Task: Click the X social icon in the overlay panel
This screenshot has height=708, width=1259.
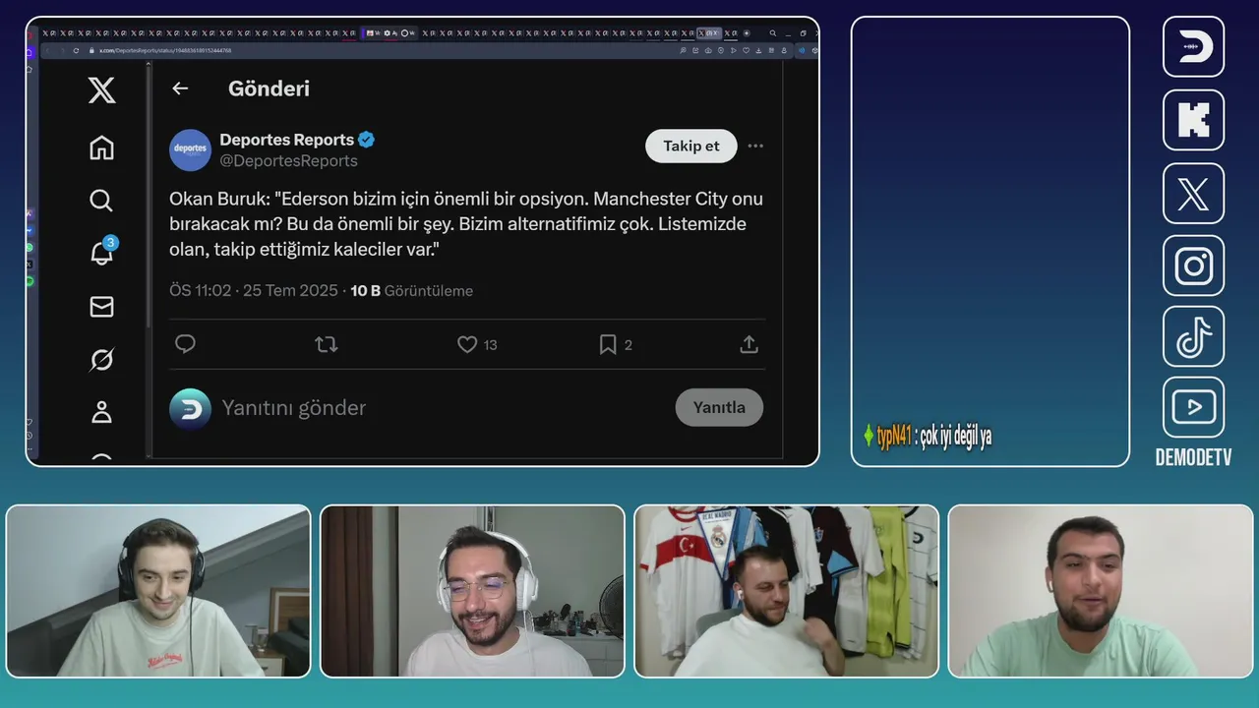Action: (x=1193, y=193)
